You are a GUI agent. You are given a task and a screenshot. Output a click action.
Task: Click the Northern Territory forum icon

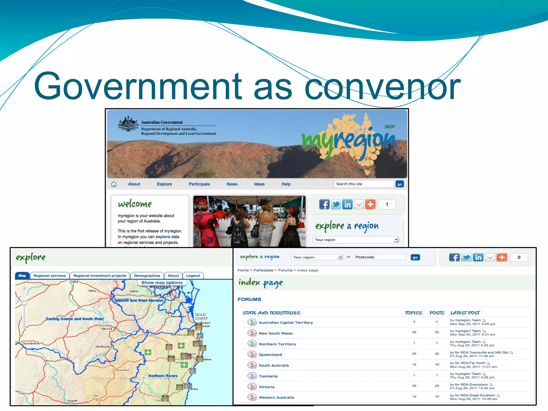click(x=252, y=344)
